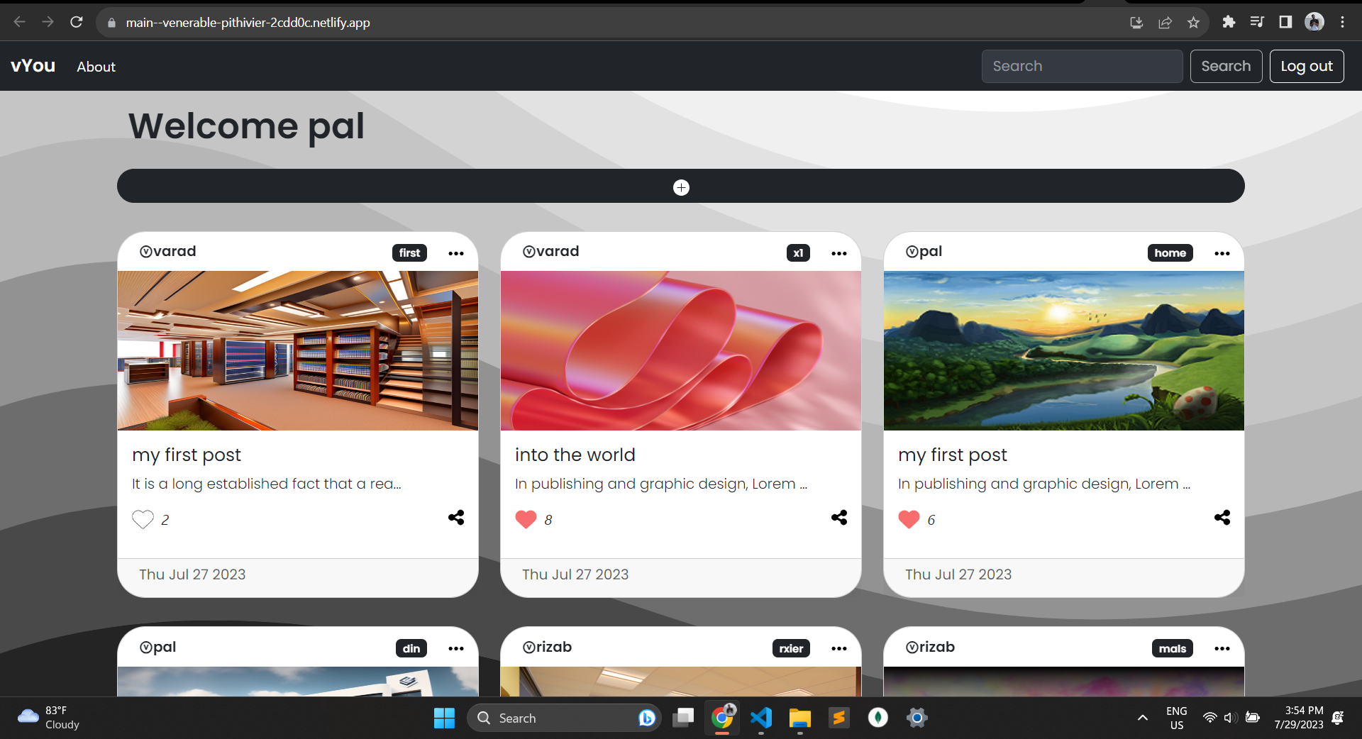Open three-dot menu on 'mals' tagged card
This screenshot has height=739, width=1362.
1222,648
